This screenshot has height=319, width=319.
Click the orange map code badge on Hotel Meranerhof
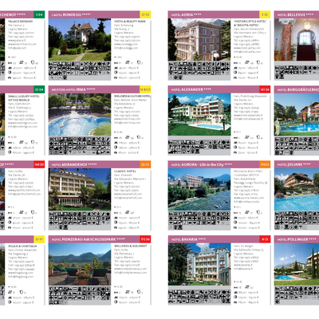pos(145,164)
